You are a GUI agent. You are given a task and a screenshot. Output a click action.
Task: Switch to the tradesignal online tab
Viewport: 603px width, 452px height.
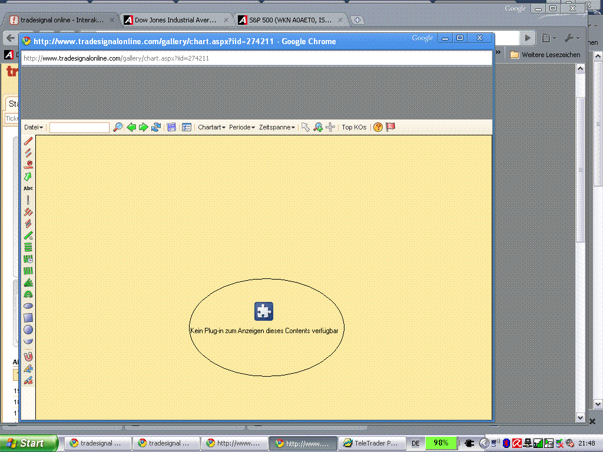61,20
